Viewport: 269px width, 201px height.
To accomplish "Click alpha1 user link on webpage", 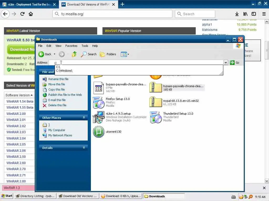I will [x=207, y=24].
